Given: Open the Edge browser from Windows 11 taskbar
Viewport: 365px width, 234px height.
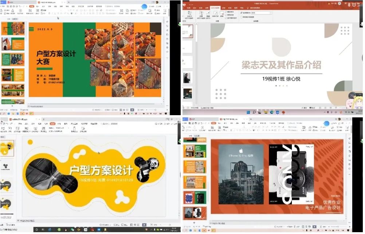Looking at the screenshot, I should coord(272,113).
